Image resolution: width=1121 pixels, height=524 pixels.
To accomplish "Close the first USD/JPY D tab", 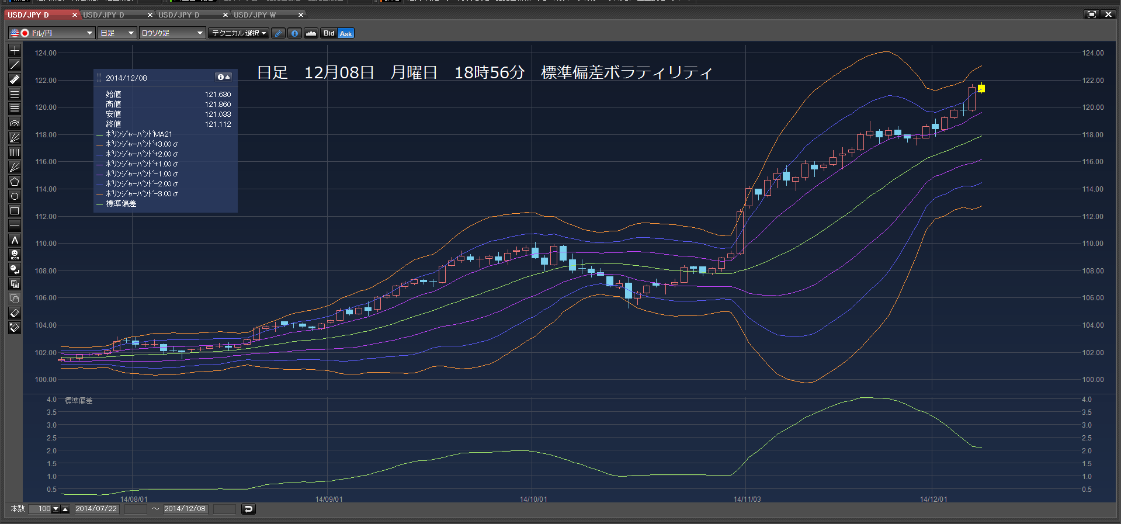I will tap(75, 15).
